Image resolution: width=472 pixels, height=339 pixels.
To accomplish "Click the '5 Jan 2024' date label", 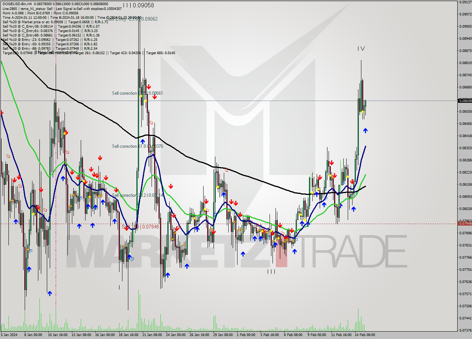I will pyautogui.click(x=8, y=335).
